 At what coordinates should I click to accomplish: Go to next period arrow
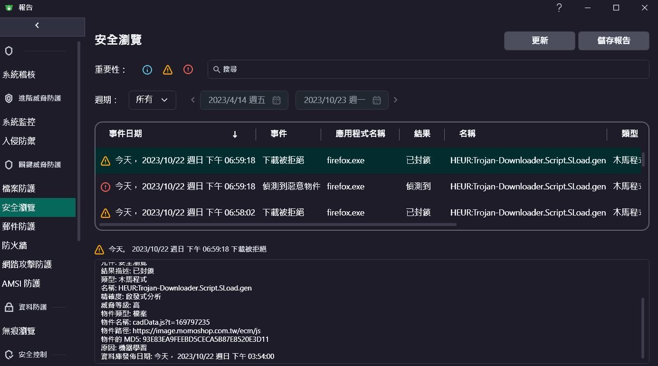[x=395, y=100]
